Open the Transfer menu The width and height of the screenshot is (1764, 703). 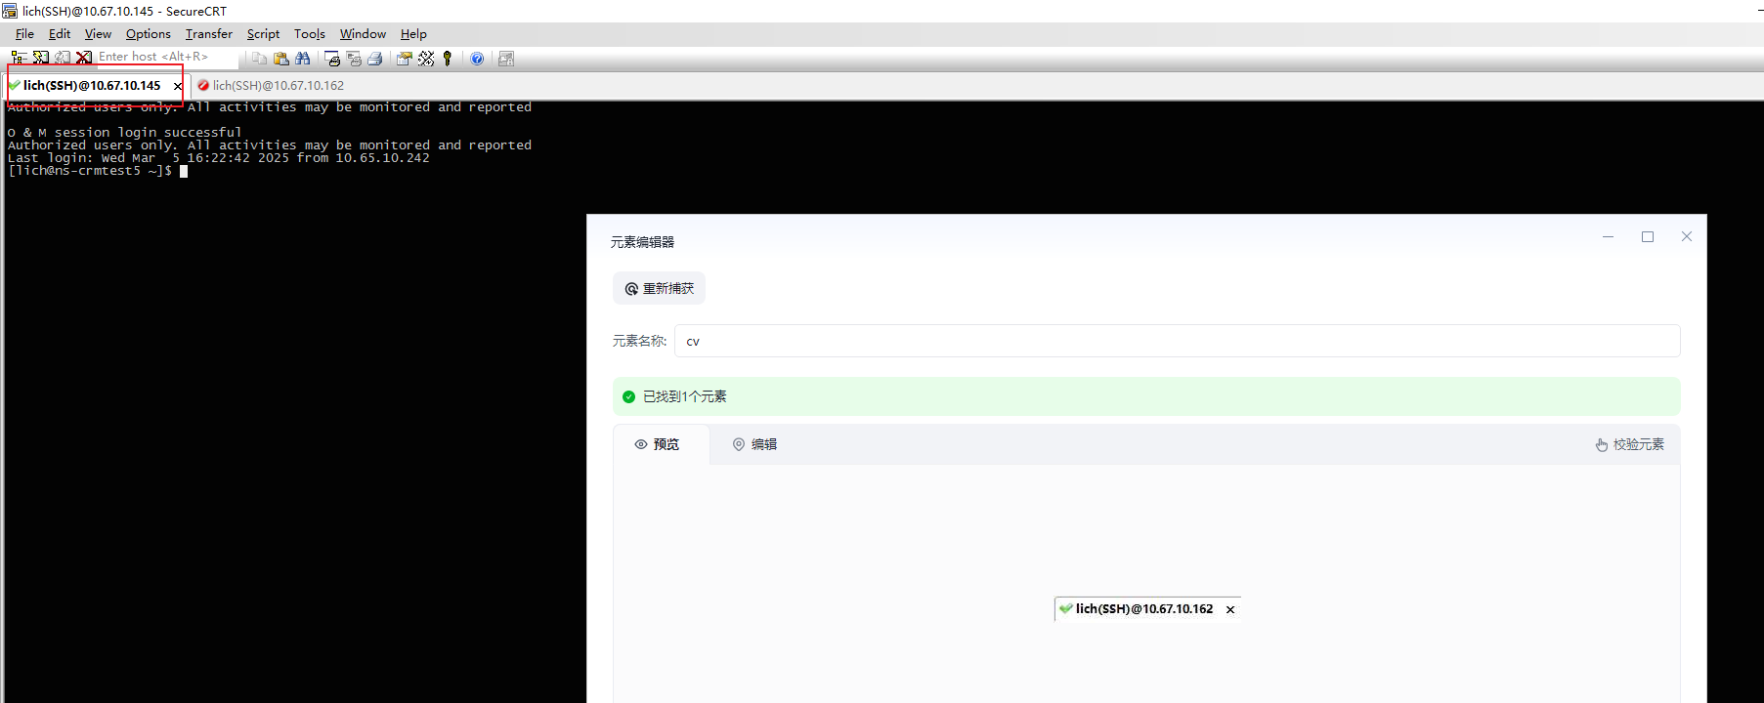209,34
